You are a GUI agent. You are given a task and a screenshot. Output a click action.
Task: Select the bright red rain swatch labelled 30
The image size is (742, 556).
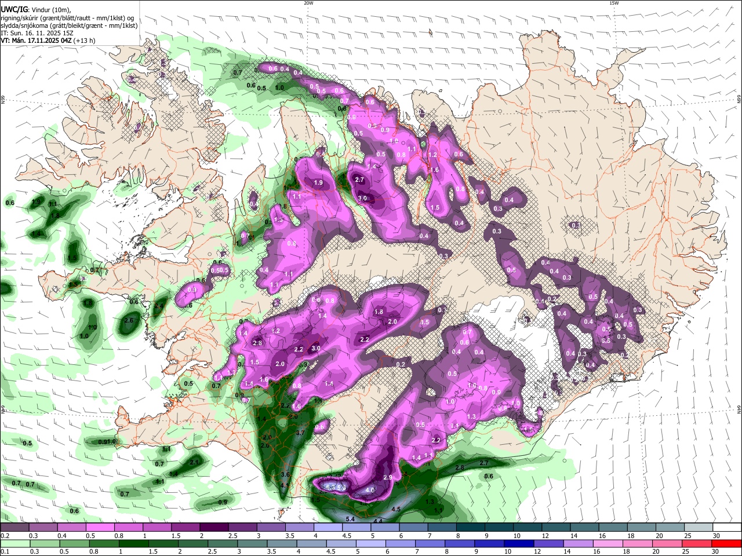point(727,543)
